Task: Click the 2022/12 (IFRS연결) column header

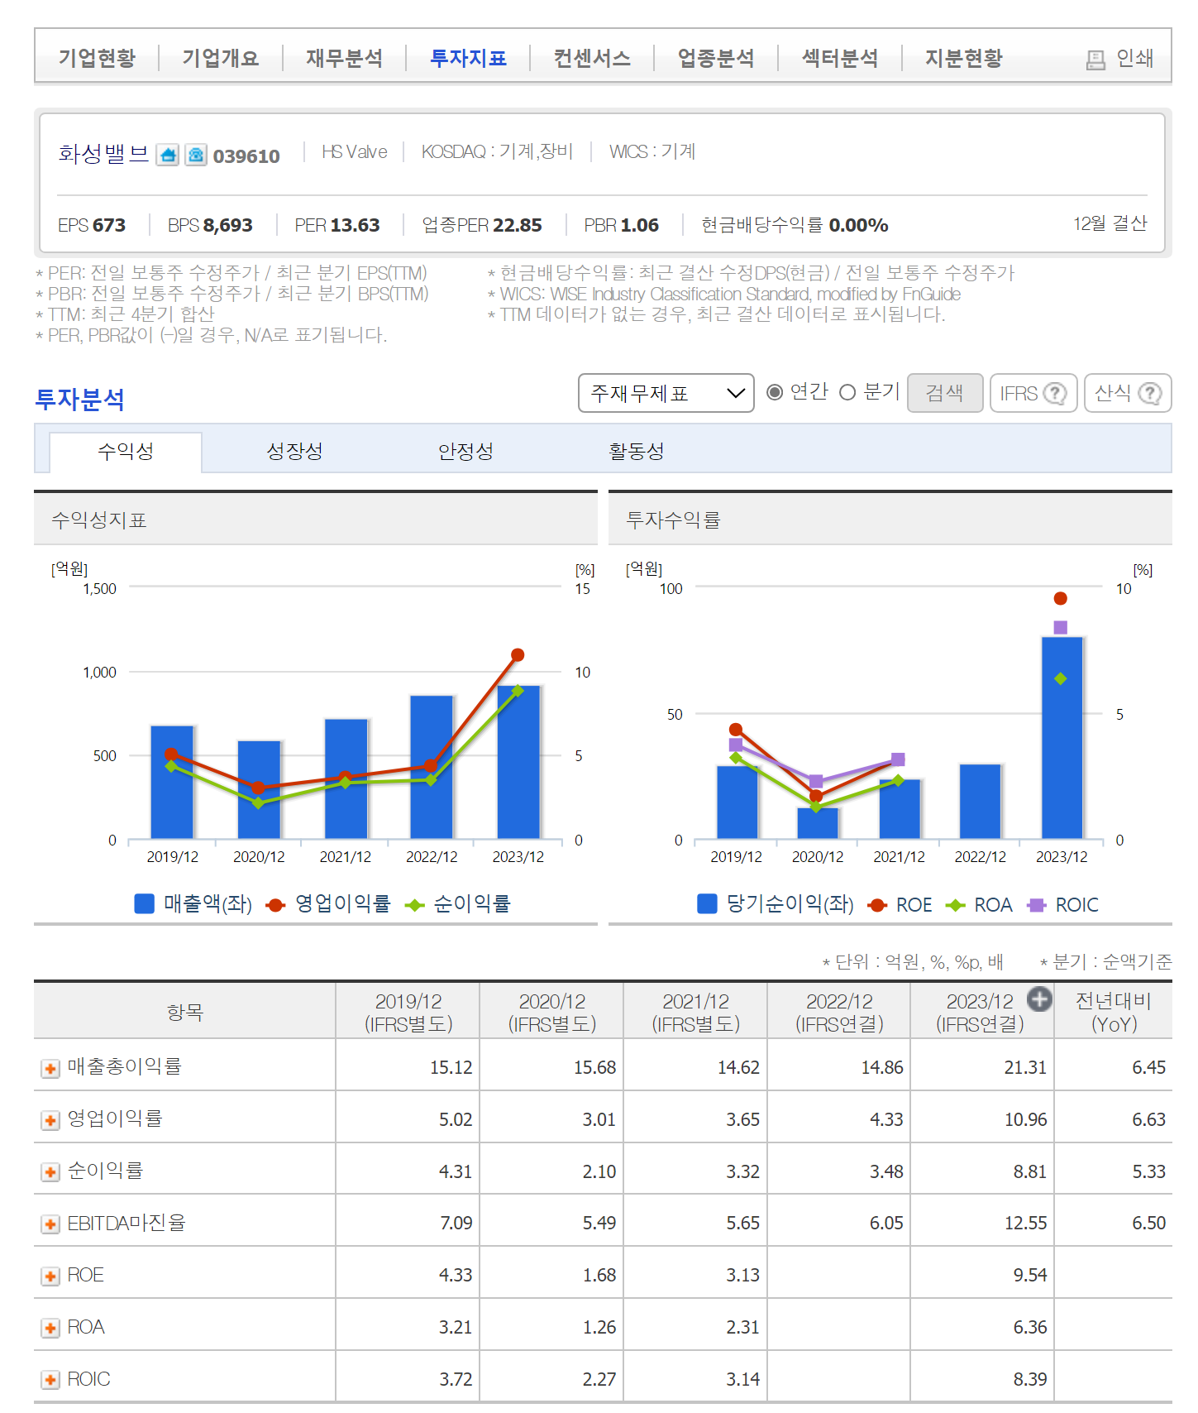Action: tap(839, 1013)
